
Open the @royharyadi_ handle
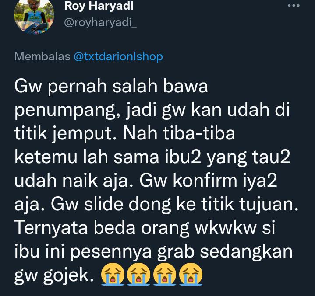(x=100, y=23)
